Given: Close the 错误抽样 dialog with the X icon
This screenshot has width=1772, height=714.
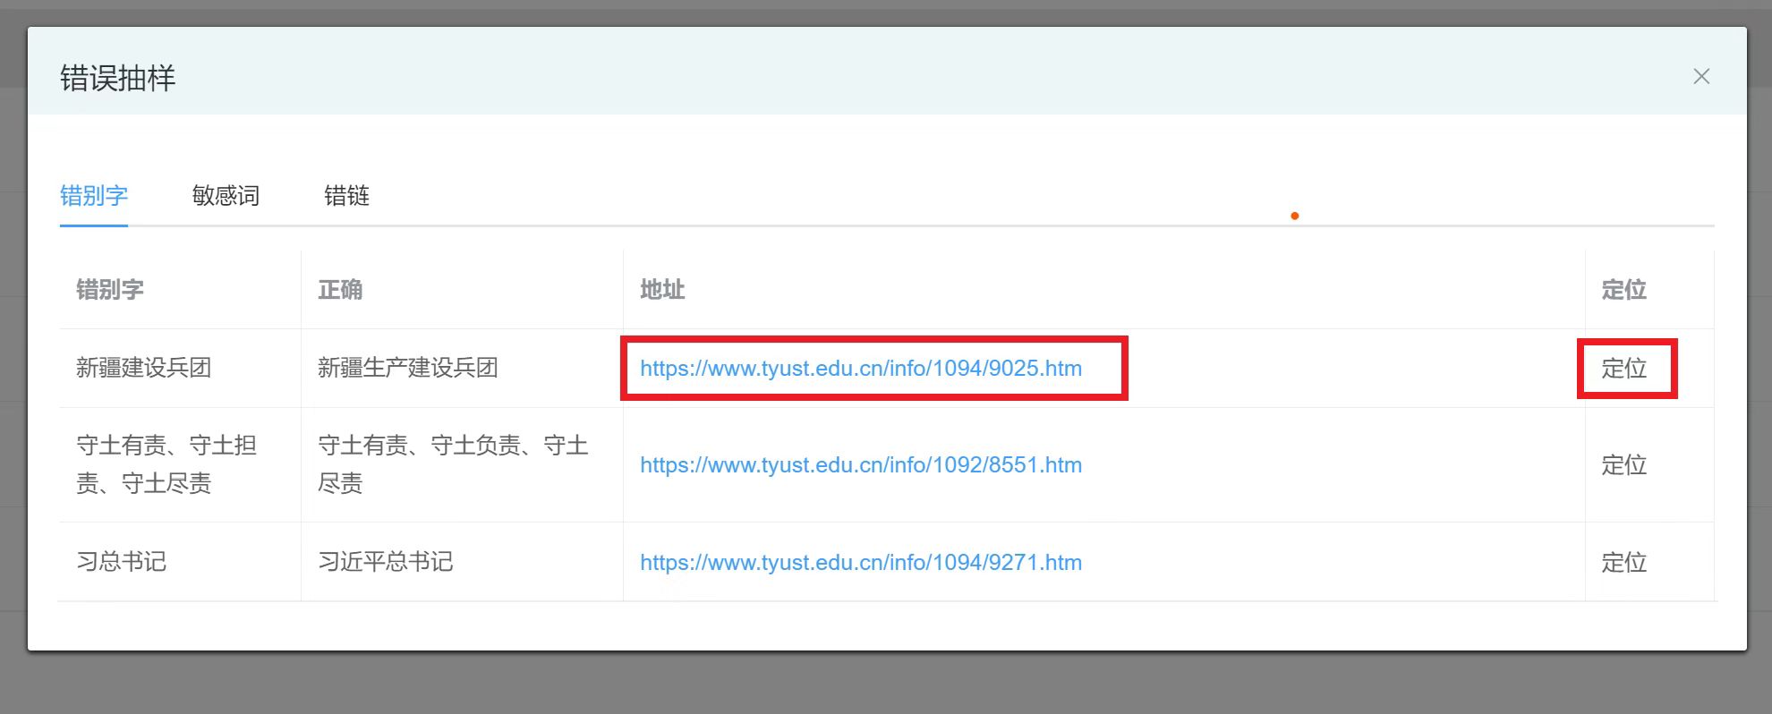Looking at the screenshot, I should coord(1700,77).
